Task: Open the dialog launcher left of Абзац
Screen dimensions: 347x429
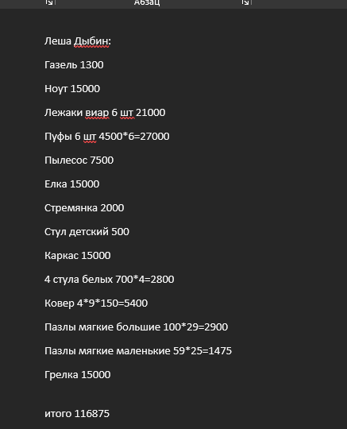Action: tap(49, 2)
